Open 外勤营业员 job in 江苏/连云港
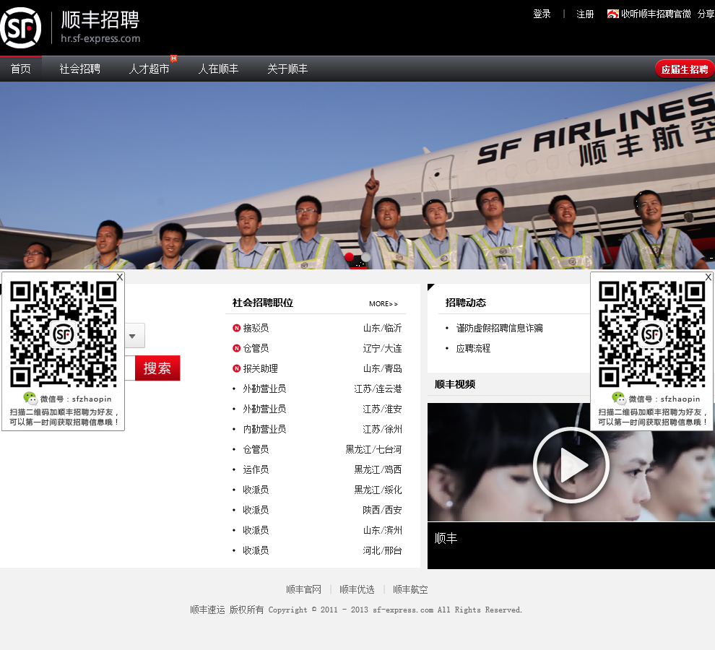This screenshot has height=650, width=715. pos(264,389)
